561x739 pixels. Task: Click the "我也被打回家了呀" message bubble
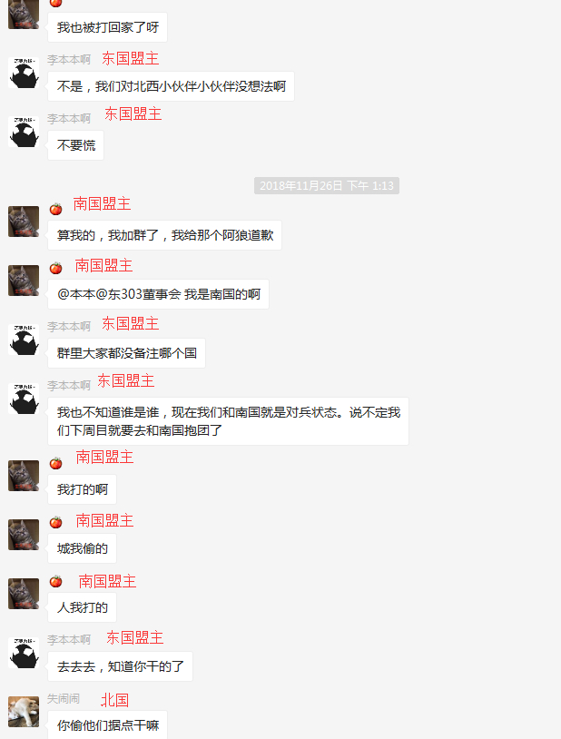coord(107,27)
